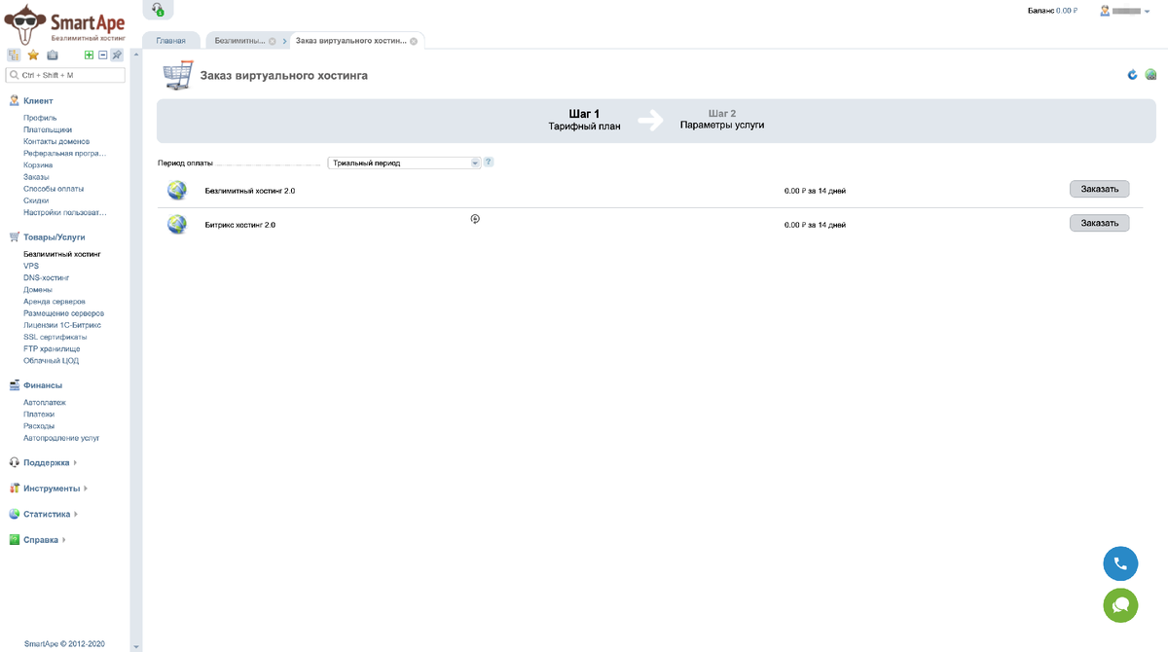
Task: Click sidebar scrollbar down arrow
Action: click(x=135, y=646)
